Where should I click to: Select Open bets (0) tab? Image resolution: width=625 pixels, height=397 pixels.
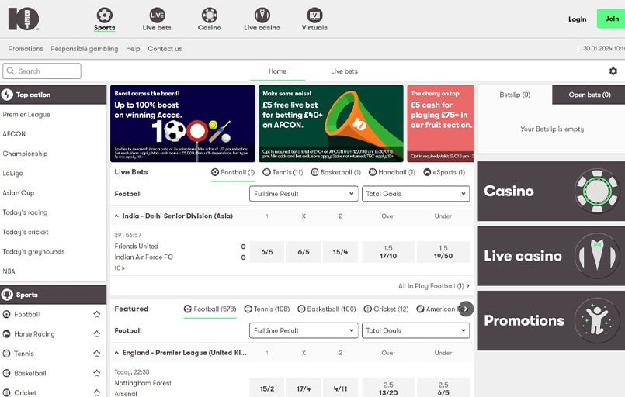(x=589, y=95)
